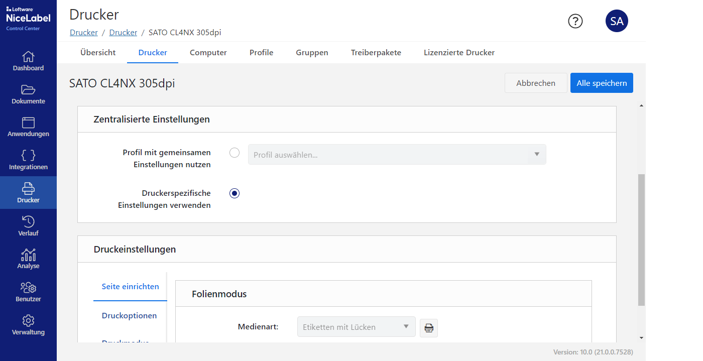Screen dimensions: 703x361
Task: Click the printer icon next to Medienart
Action: (x=429, y=328)
